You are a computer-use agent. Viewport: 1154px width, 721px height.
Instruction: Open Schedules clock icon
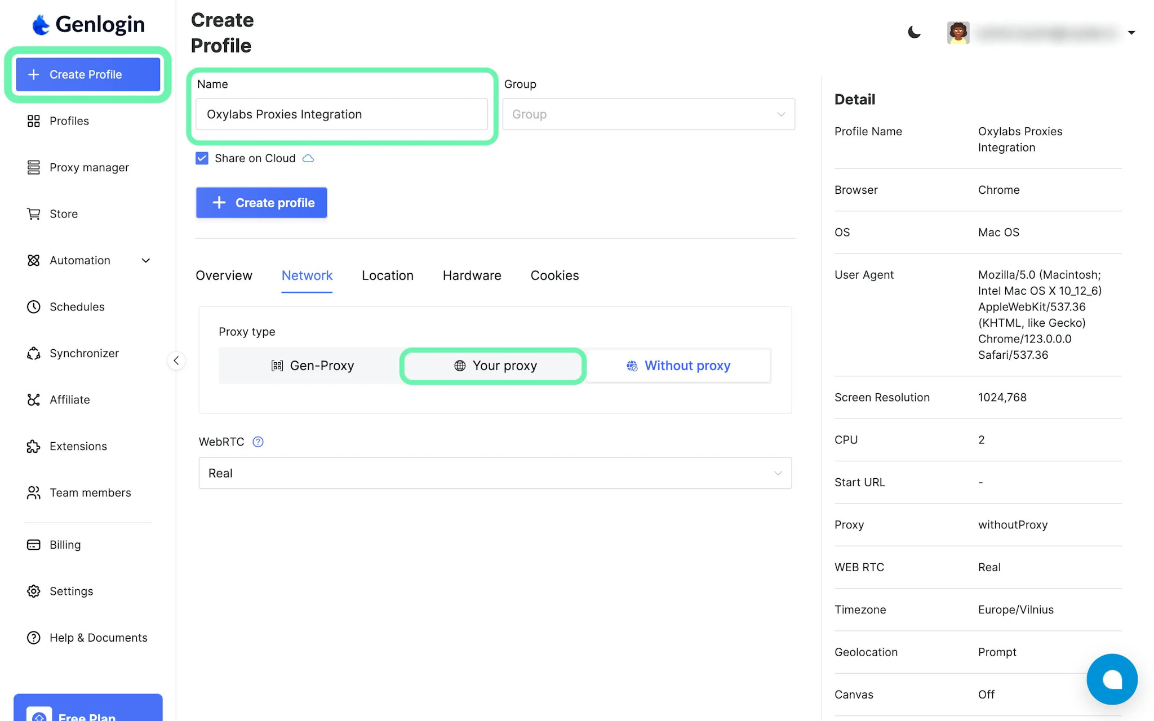(34, 307)
